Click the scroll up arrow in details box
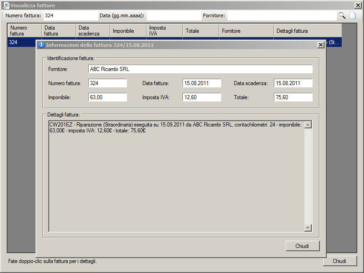The width and height of the screenshot is (364, 273). pos(308,125)
